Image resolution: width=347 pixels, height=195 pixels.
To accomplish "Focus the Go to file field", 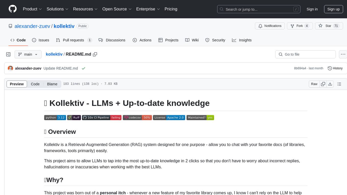I will click(305, 54).
